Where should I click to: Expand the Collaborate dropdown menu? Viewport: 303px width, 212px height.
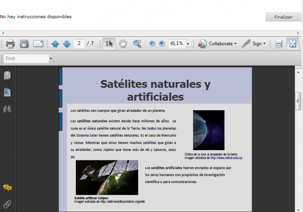coord(235,43)
